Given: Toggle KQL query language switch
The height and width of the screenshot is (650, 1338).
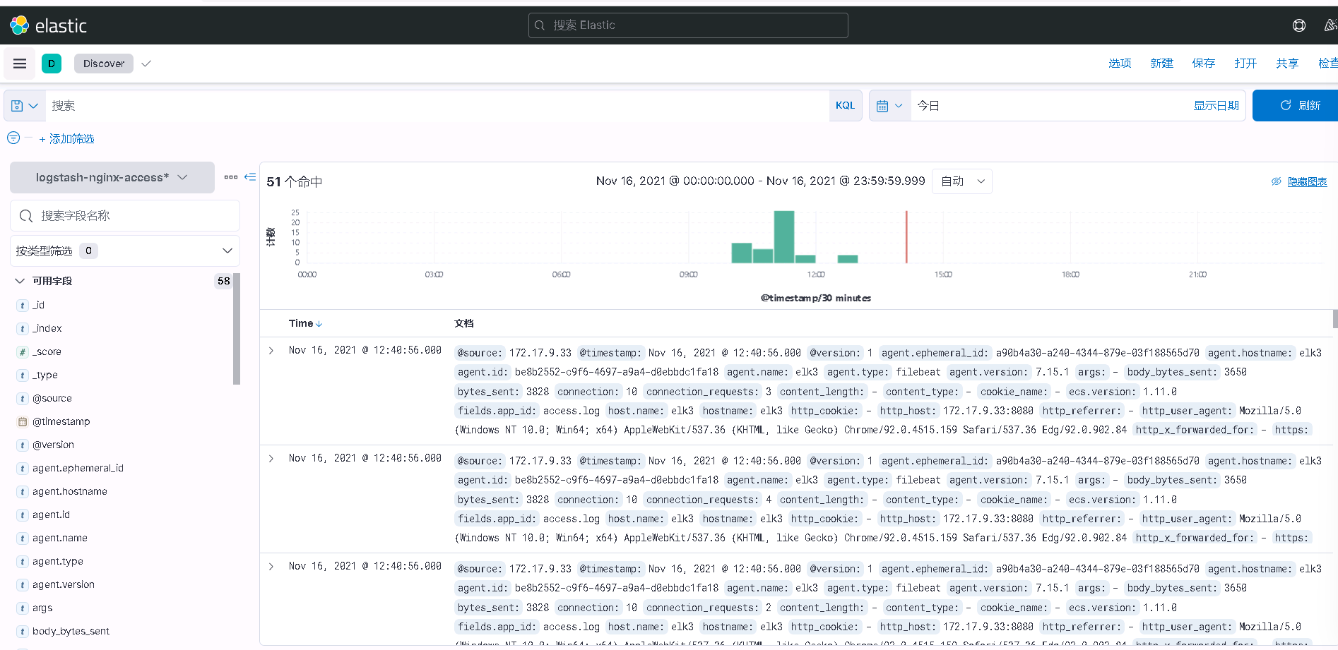Looking at the screenshot, I should point(845,106).
